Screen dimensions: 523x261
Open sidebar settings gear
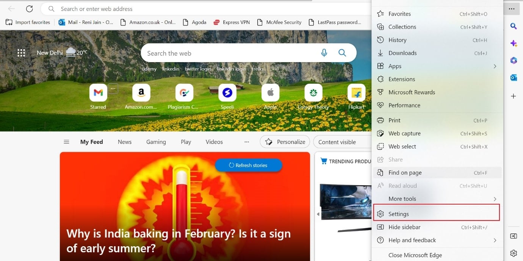[x=514, y=253]
